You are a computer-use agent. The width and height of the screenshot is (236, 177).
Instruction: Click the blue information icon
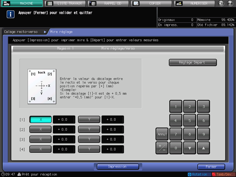click(x=10, y=14)
